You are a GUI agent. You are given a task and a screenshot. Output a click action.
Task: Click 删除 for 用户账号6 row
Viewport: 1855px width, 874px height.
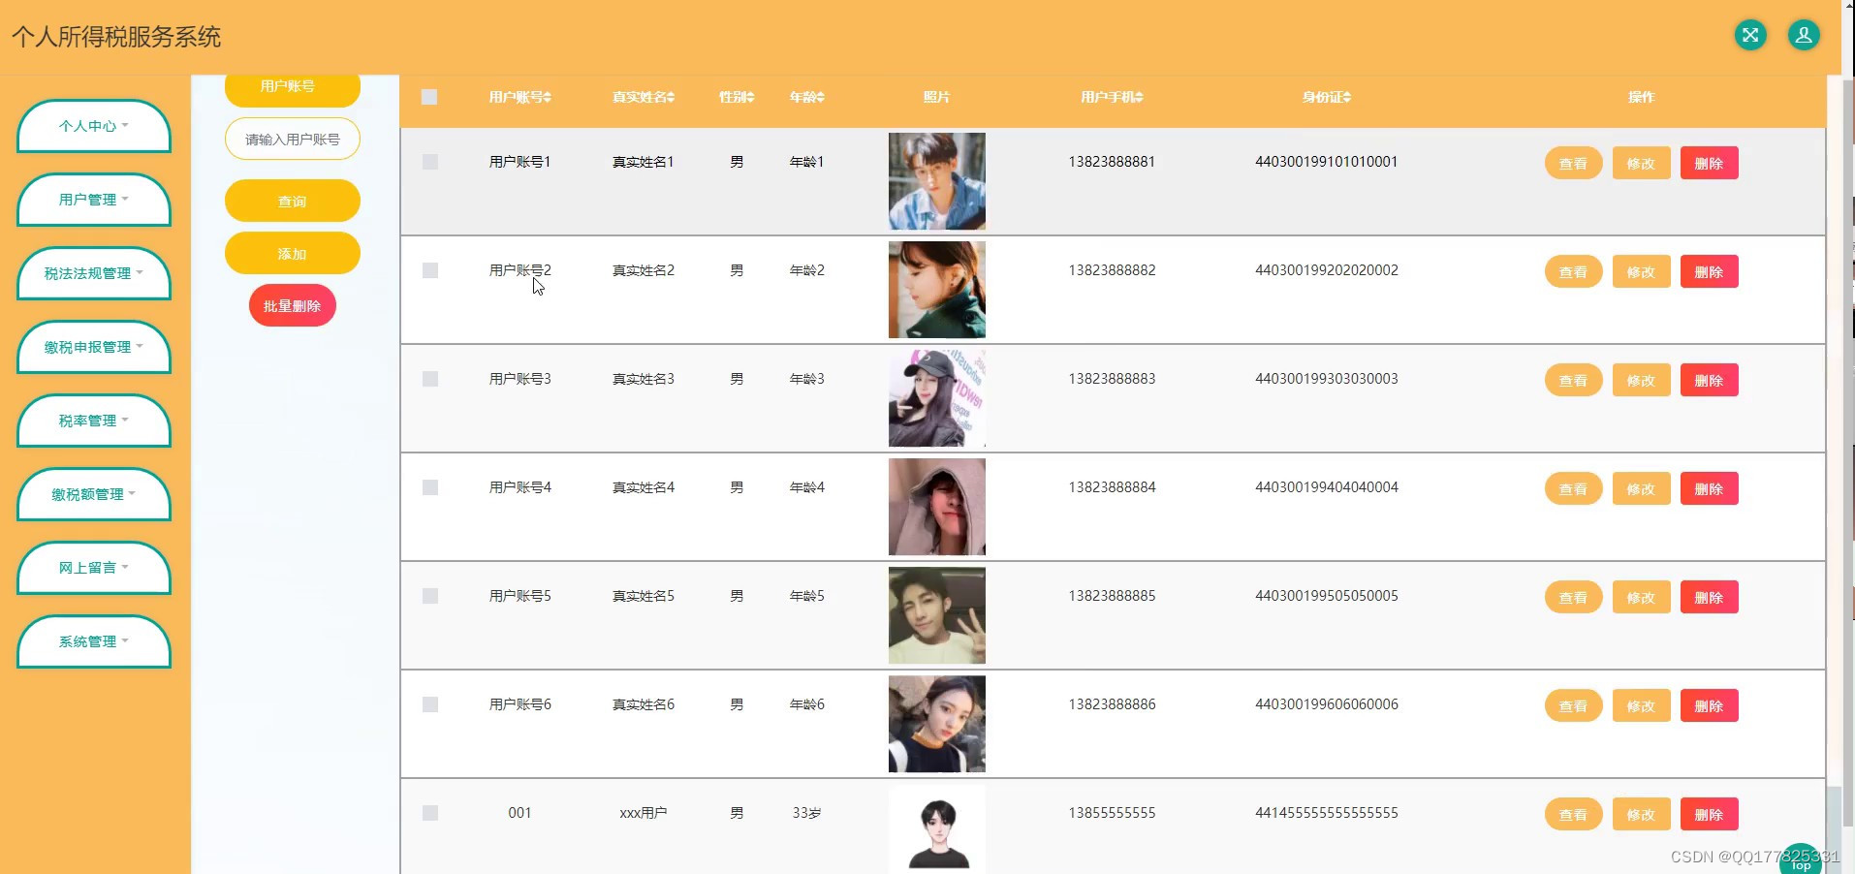[x=1710, y=705]
